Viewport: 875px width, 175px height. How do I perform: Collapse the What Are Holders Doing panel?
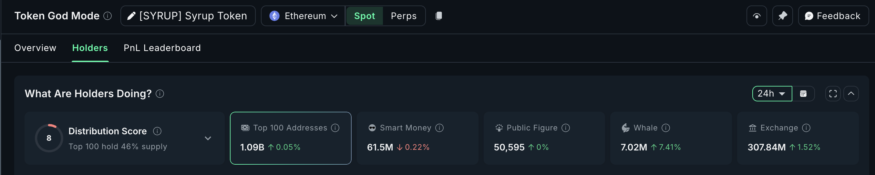pos(851,94)
